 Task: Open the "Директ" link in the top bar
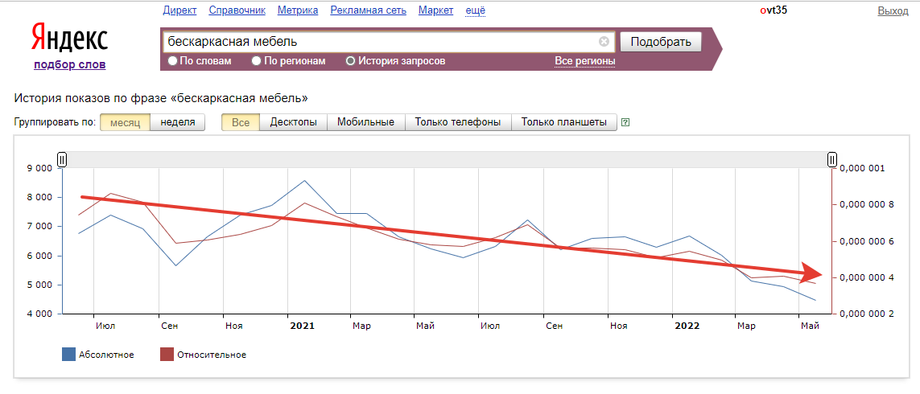click(179, 10)
